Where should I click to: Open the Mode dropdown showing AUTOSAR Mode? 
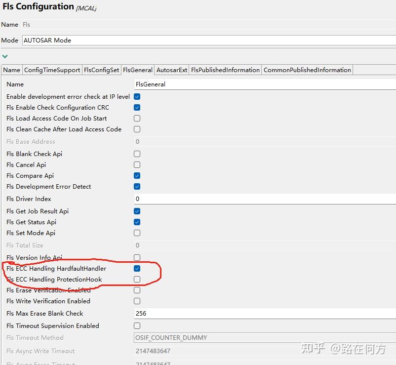[x=207, y=40]
